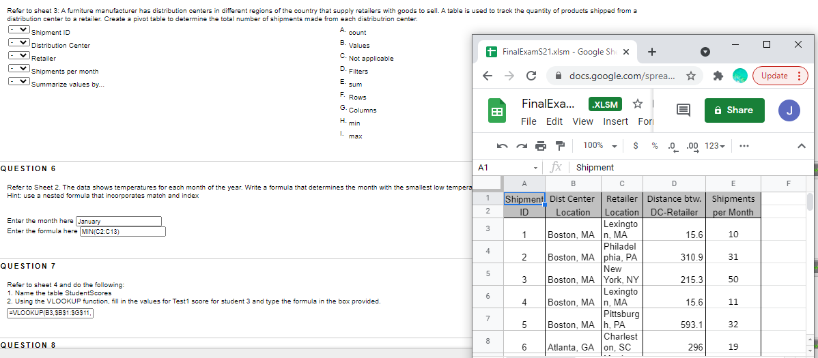Apply currency format with the $ icon
The height and width of the screenshot is (358, 818).
pos(636,146)
